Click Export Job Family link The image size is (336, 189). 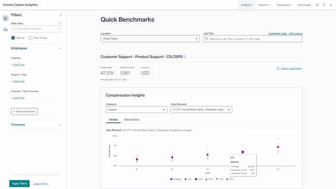coord(292,68)
